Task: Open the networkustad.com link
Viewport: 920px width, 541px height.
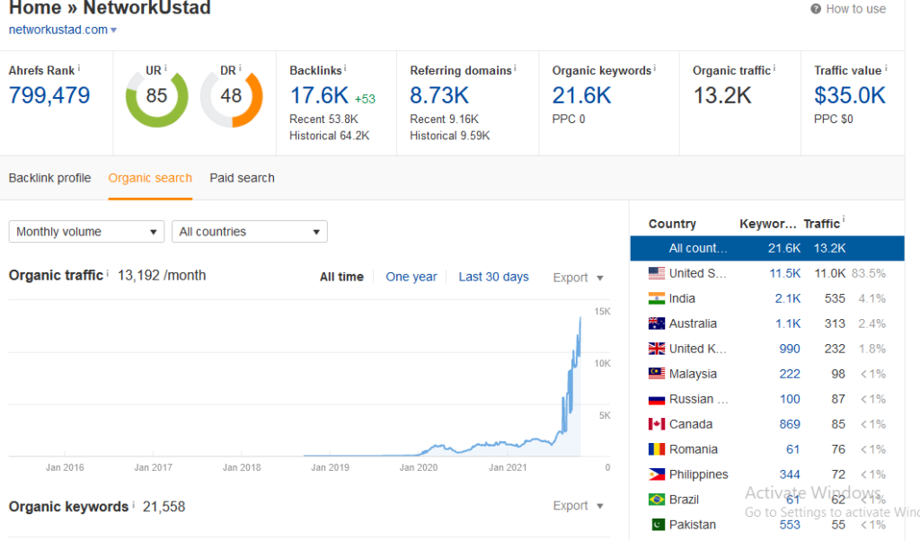Action: [x=58, y=30]
